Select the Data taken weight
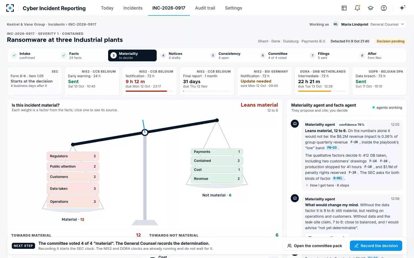414x258 pixels. 73,189
